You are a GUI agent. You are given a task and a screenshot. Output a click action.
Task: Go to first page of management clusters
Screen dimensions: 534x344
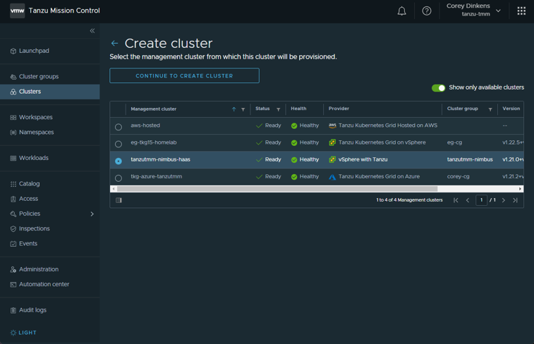pos(456,200)
